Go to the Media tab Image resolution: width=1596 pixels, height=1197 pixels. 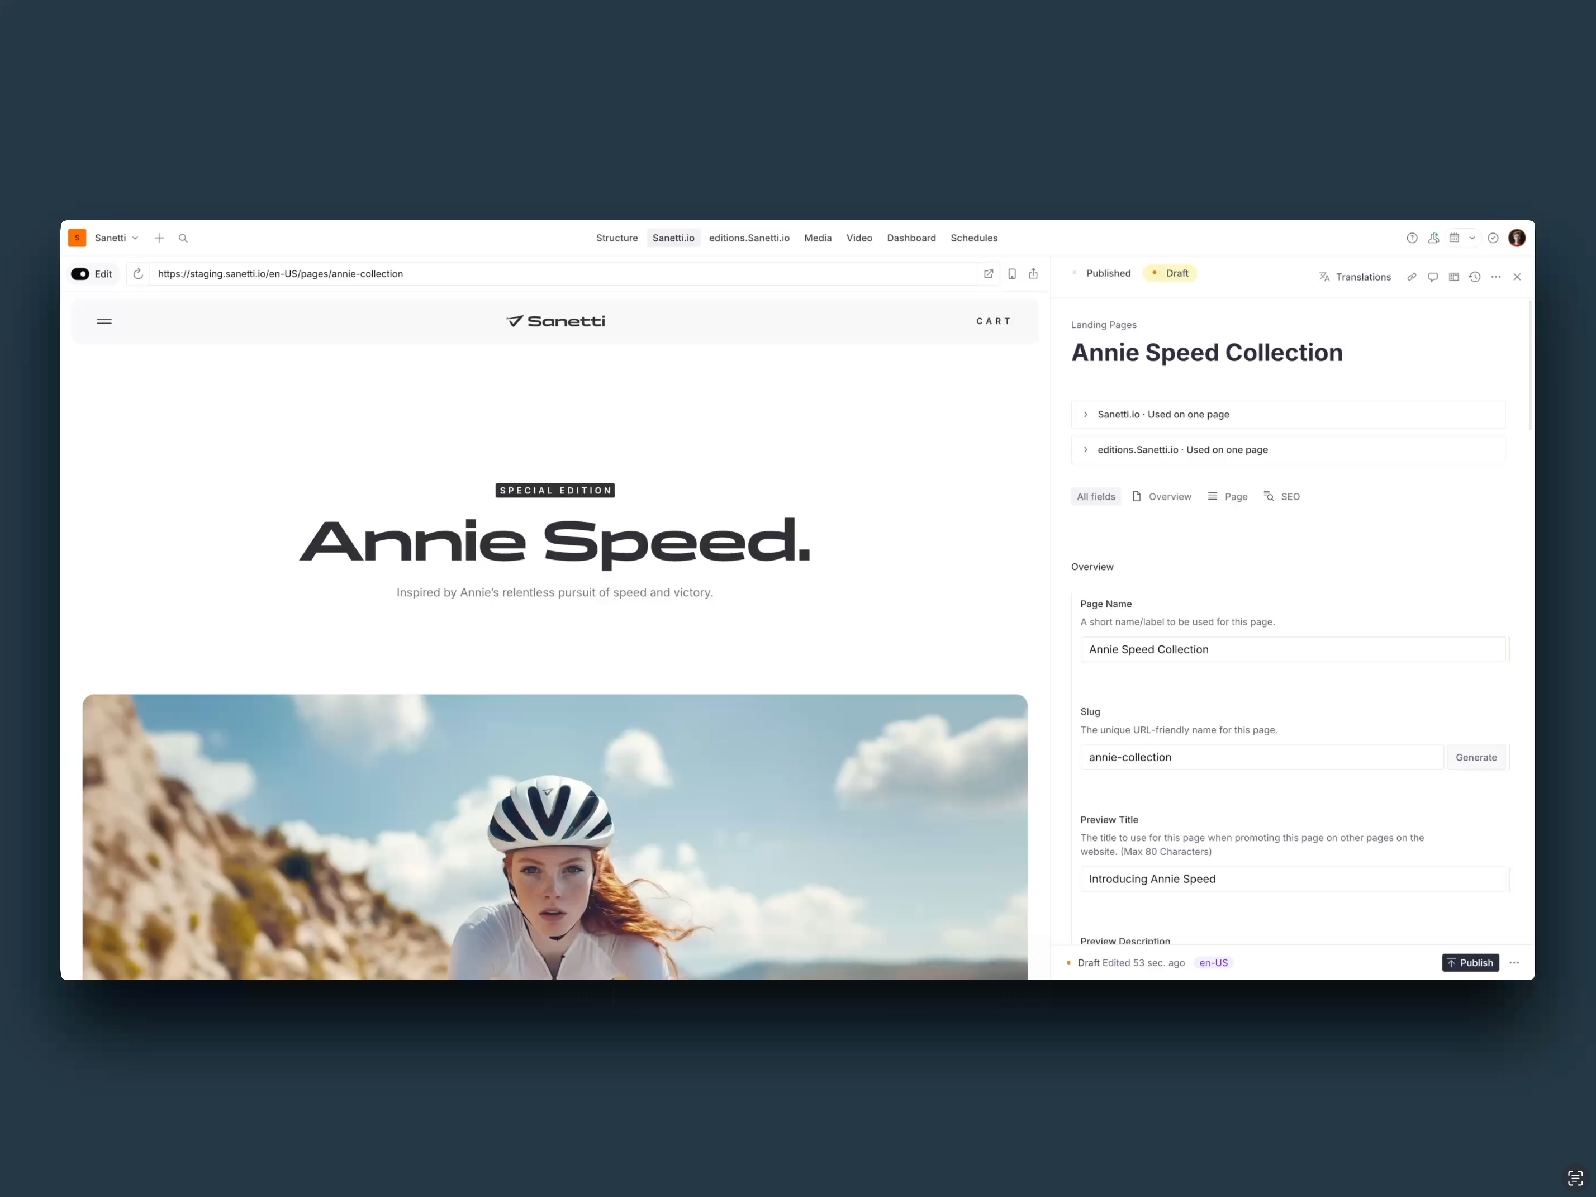(818, 238)
